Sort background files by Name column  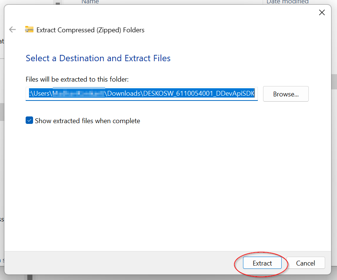[x=90, y=2]
